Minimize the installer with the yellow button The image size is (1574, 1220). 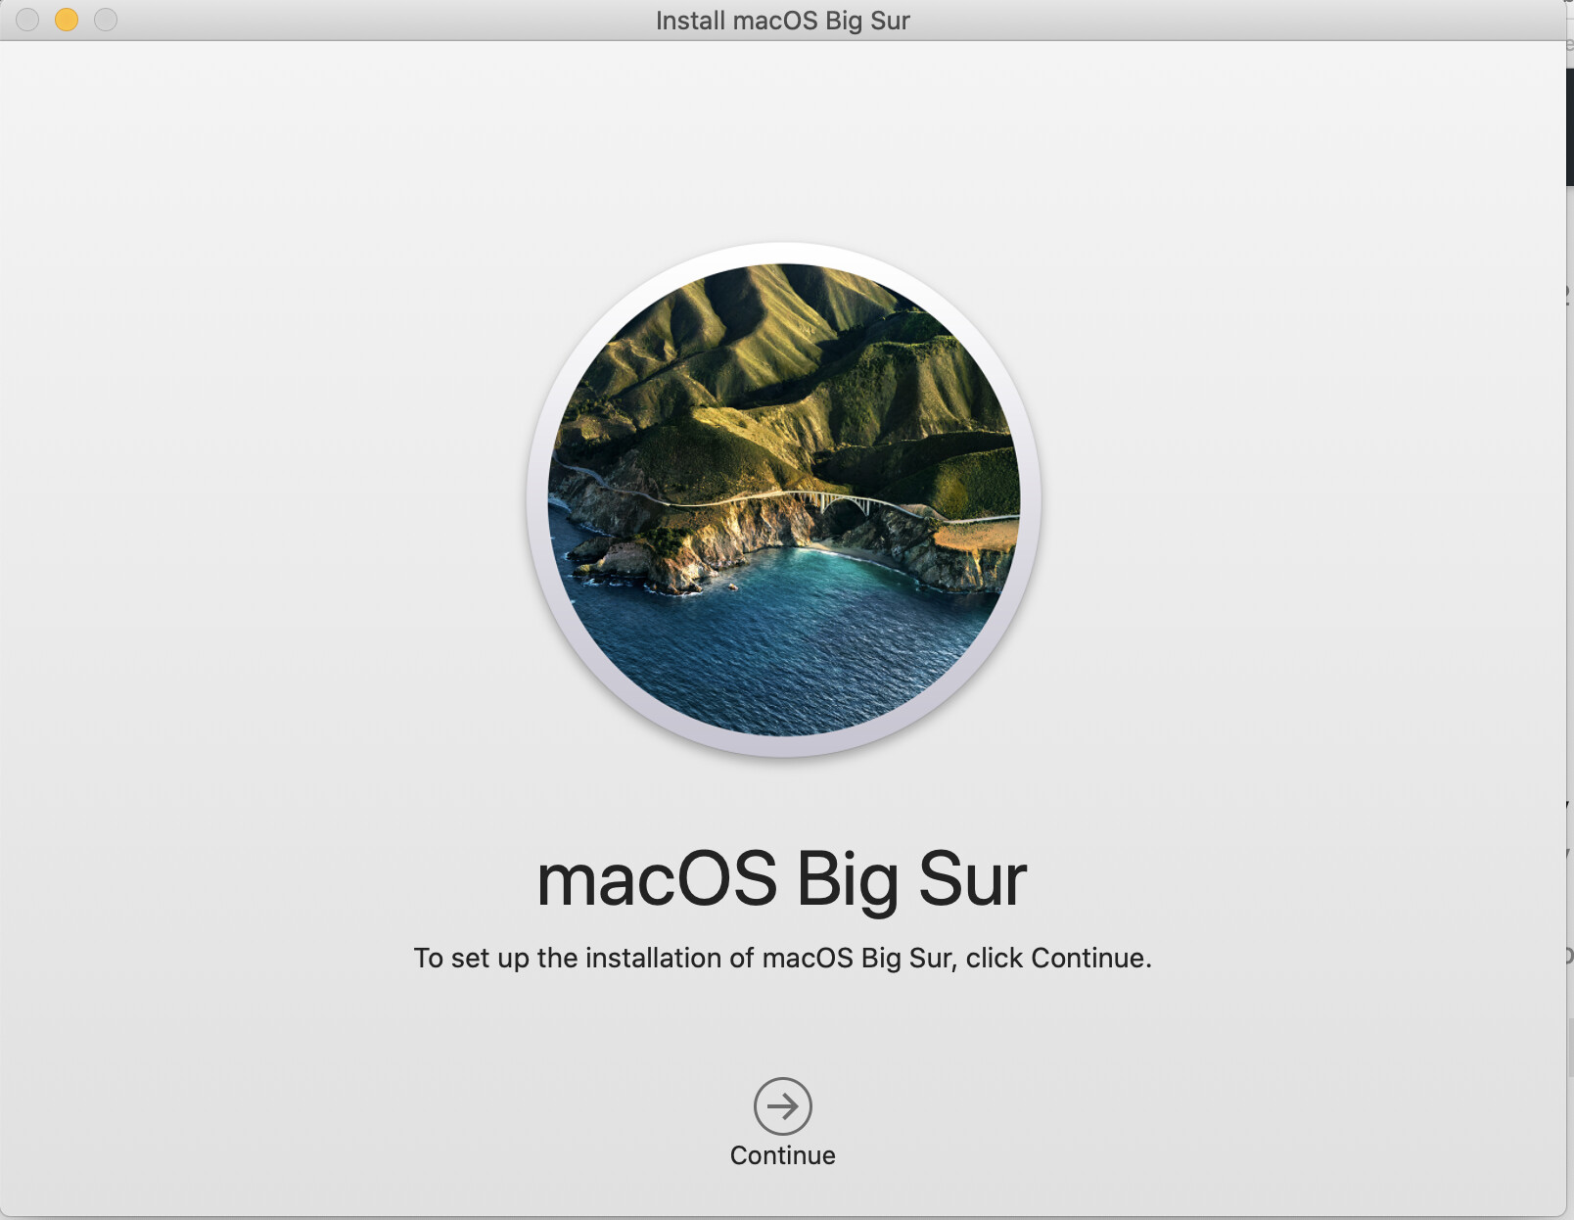pos(67,20)
